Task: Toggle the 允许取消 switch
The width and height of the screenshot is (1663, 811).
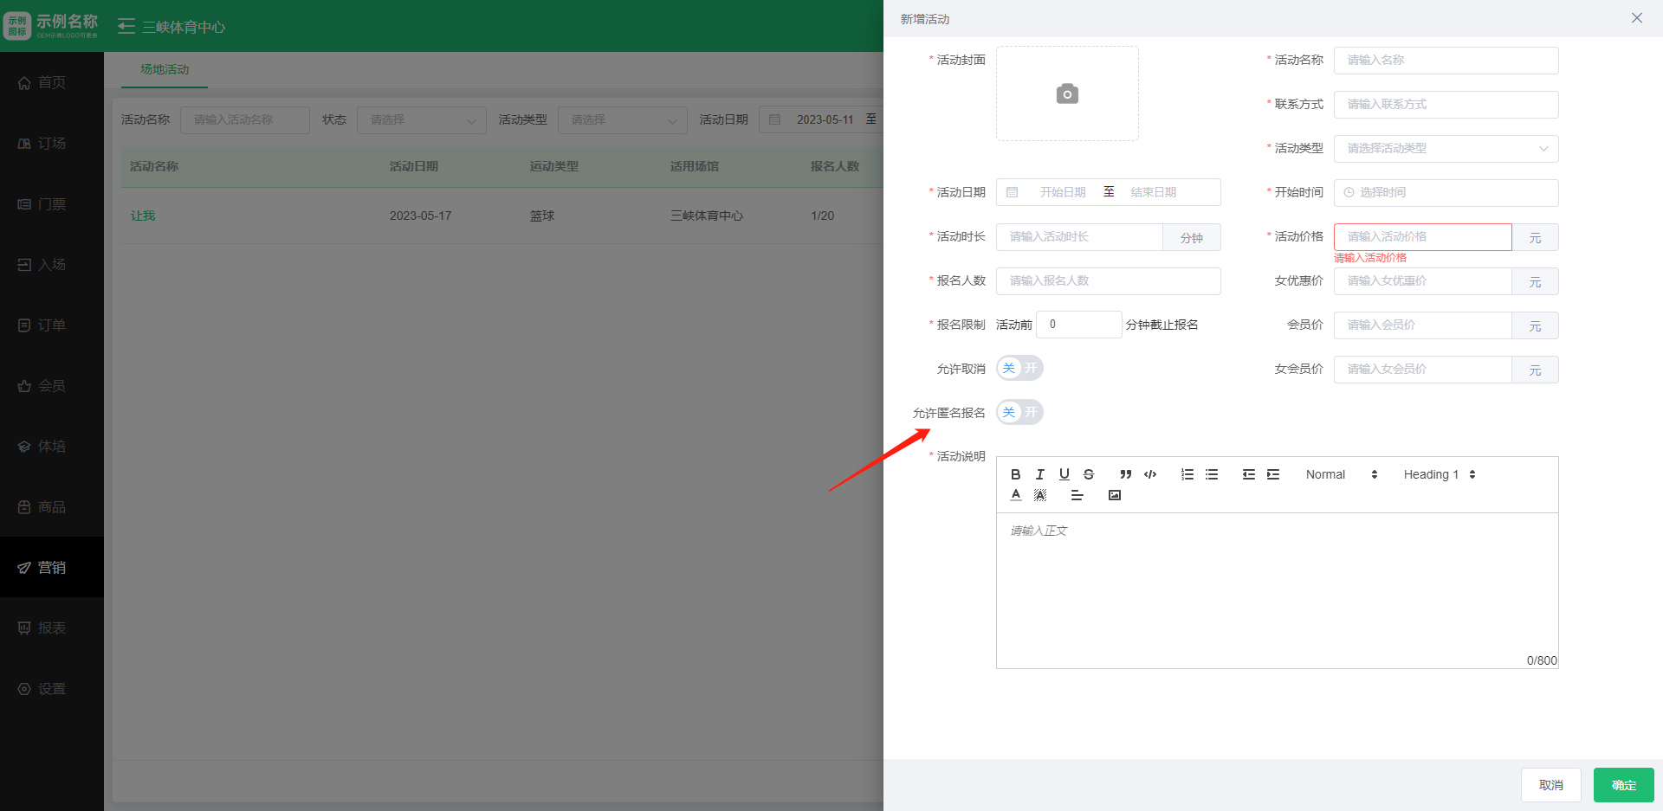Action: [x=1019, y=368]
